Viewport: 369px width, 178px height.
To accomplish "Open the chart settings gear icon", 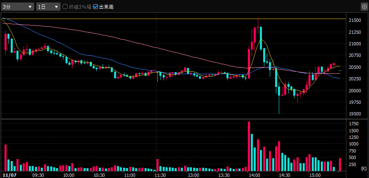I will [364, 7].
